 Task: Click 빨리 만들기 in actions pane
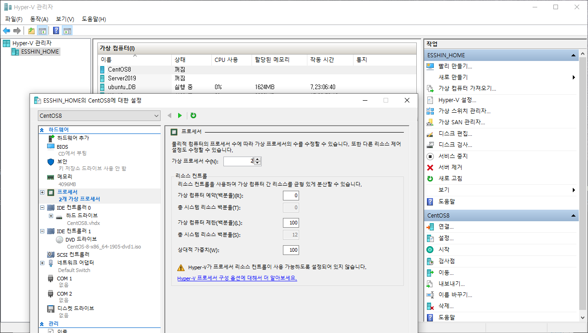pos(455,66)
